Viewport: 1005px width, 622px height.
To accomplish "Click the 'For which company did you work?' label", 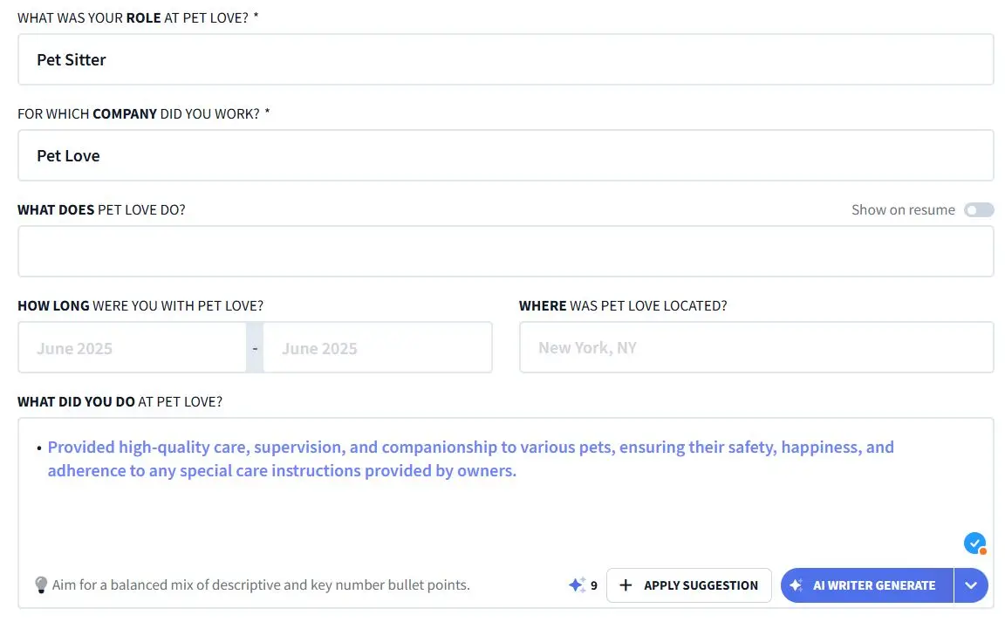I will pos(144,114).
